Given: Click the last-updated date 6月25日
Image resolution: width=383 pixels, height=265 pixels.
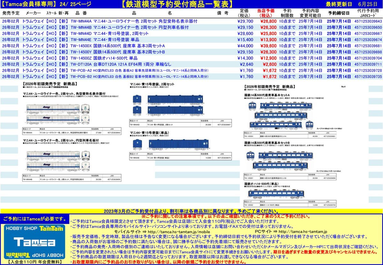Looking at the screenshot, I should [368, 4].
